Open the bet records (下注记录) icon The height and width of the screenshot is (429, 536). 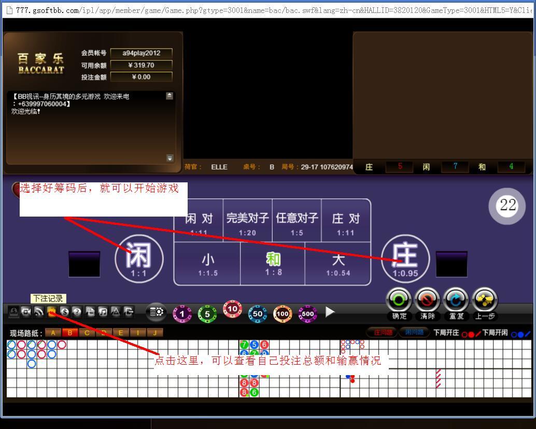pos(52,311)
